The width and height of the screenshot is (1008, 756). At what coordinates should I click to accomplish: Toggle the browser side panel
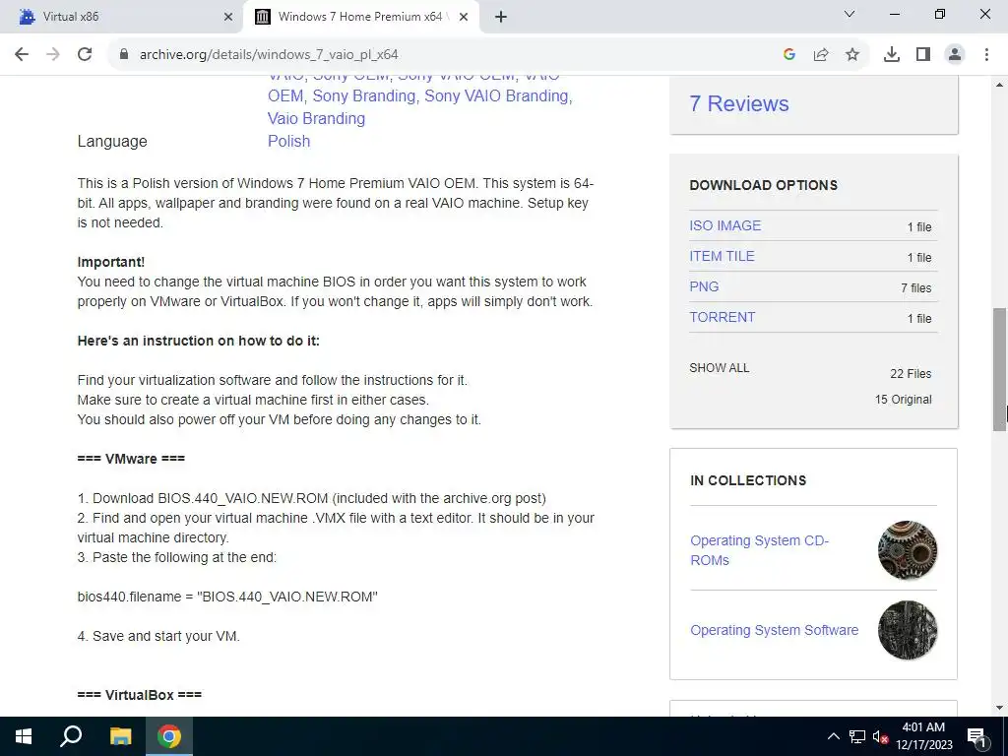click(923, 55)
